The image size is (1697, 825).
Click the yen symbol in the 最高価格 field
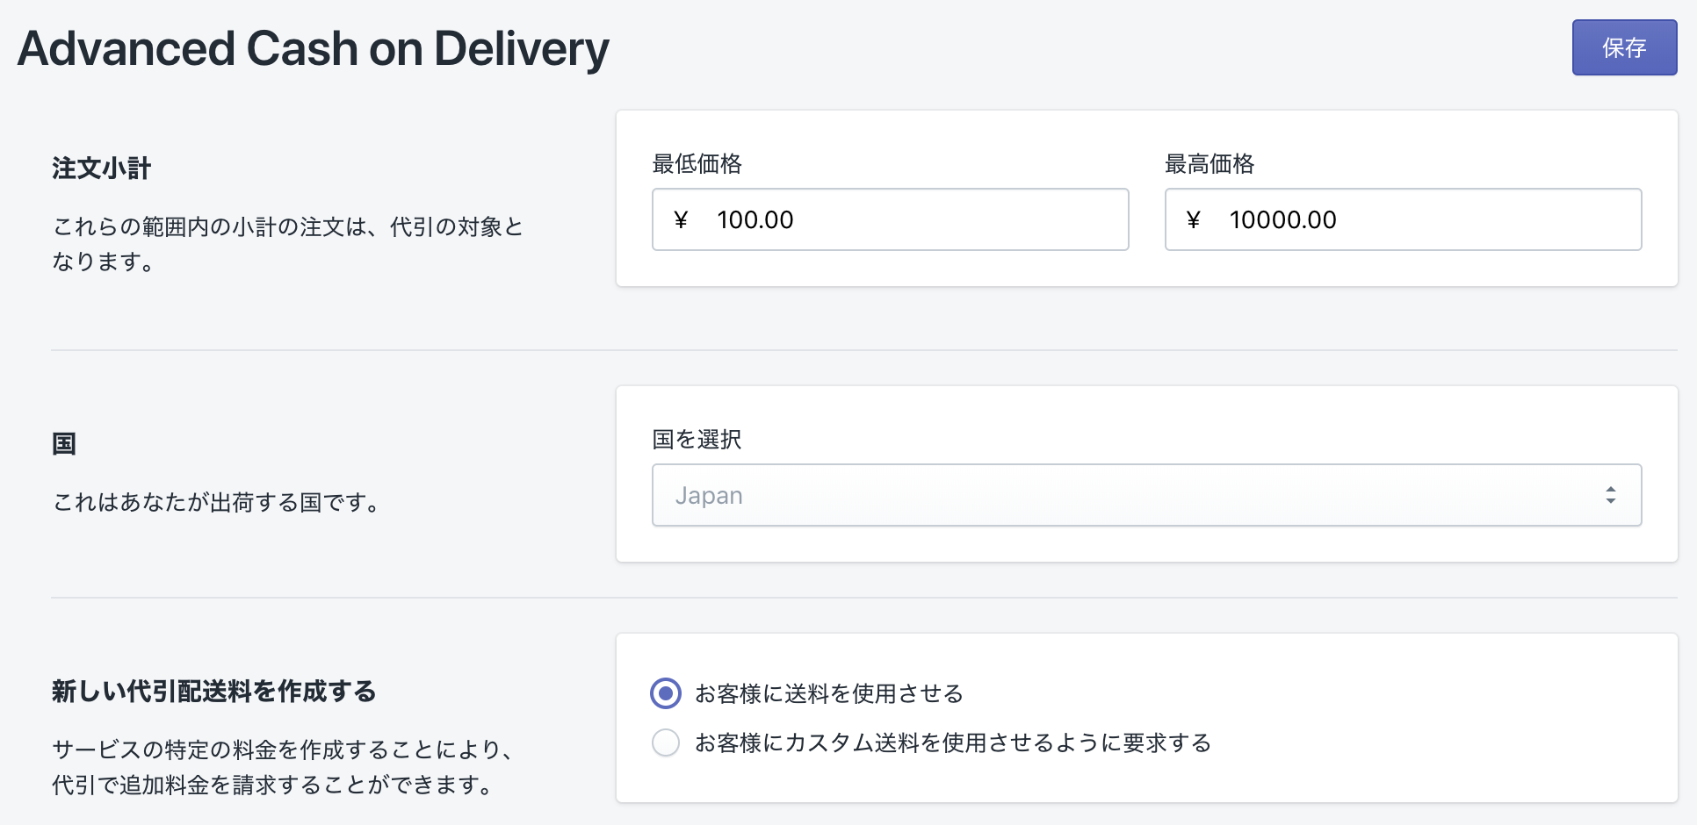click(1193, 220)
